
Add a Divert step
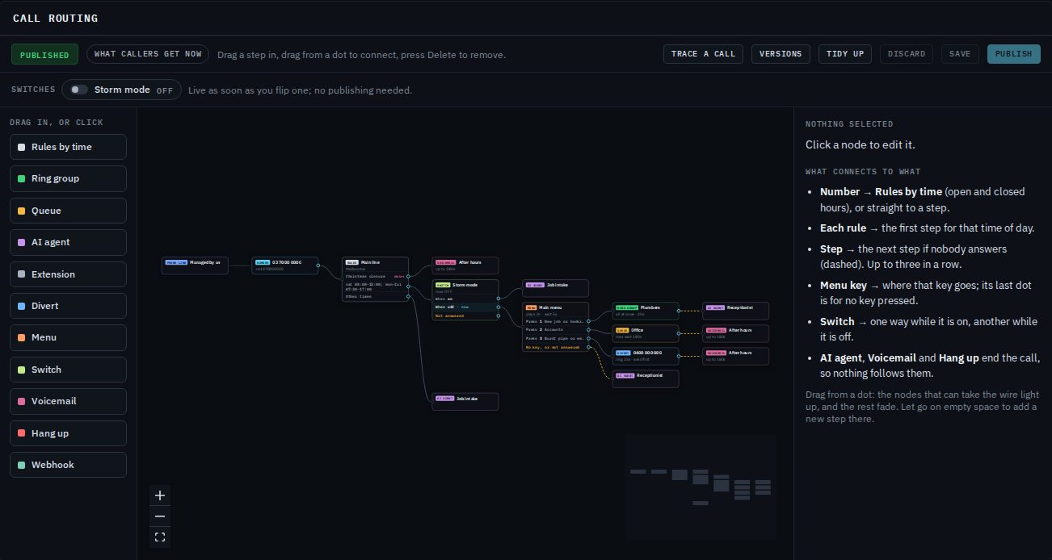[x=68, y=306]
